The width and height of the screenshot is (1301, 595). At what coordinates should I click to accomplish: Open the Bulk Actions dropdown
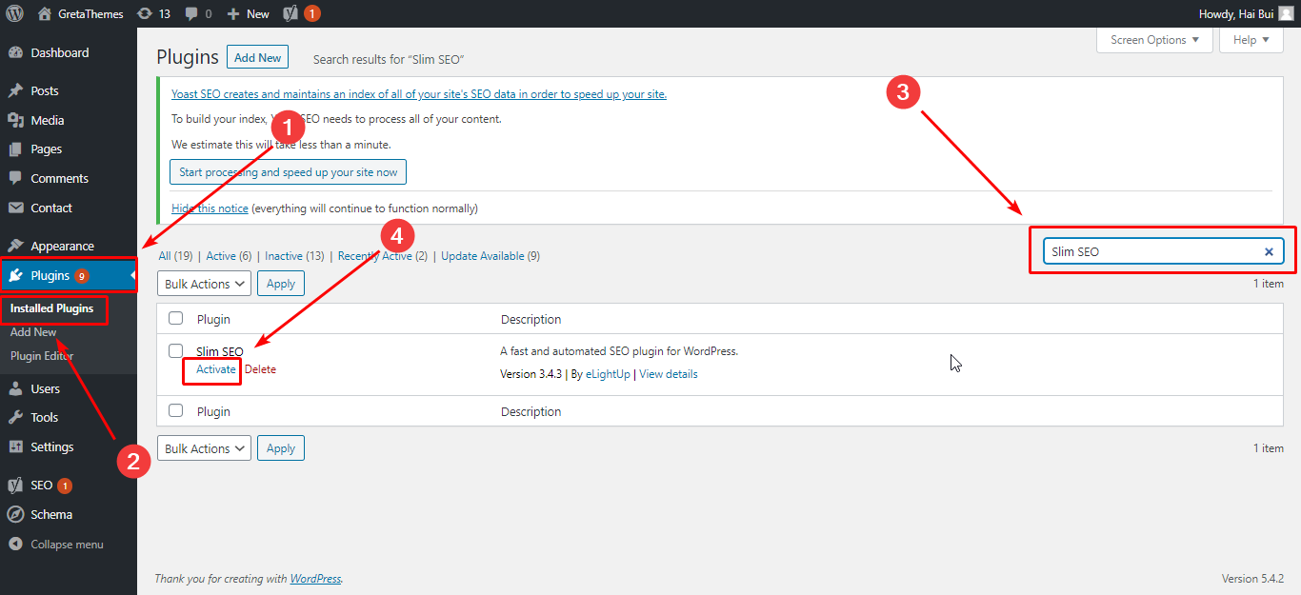click(203, 283)
